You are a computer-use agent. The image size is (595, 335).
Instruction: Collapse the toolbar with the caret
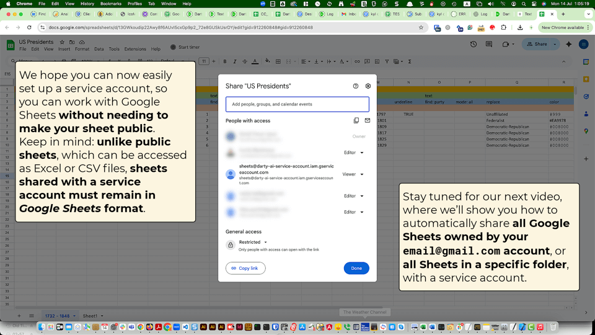point(564,61)
